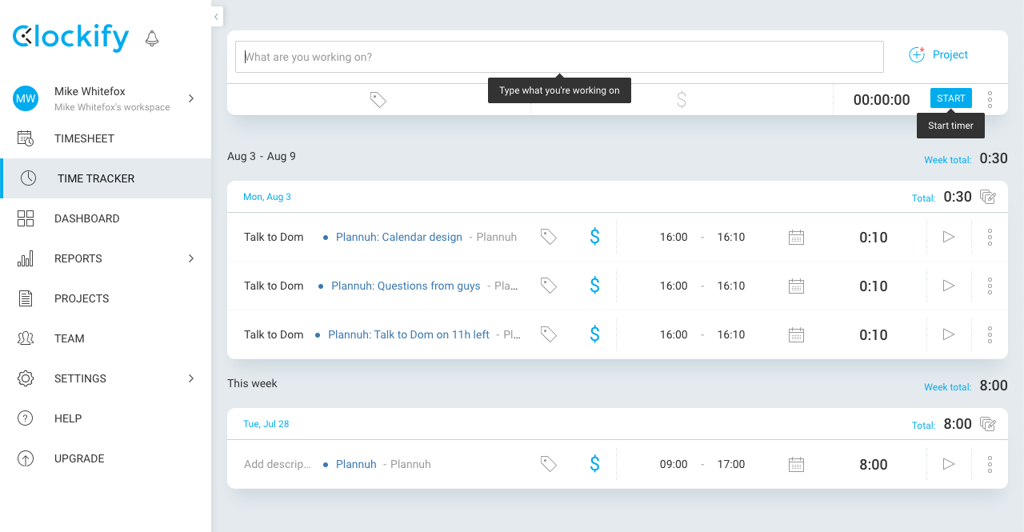Viewport: 1024px width, 532px height.
Task: Edit the description of the Calendar design entry
Action: point(274,237)
